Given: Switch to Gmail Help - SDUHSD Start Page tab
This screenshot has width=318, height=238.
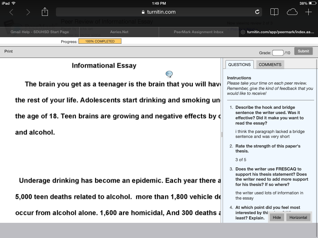Looking at the screenshot, I should [40, 32].
